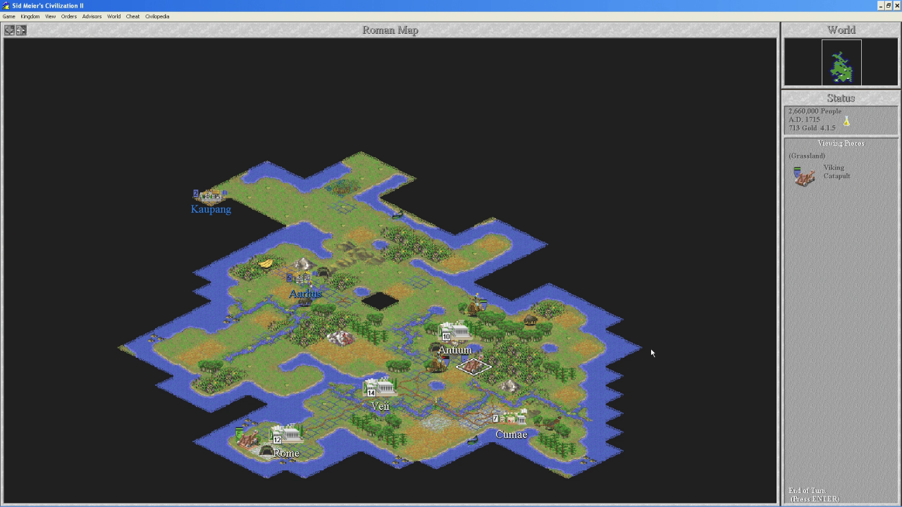This screenshot has height=507, width=902.
Task: Click the world minimap
Action: tap(841, 62)
